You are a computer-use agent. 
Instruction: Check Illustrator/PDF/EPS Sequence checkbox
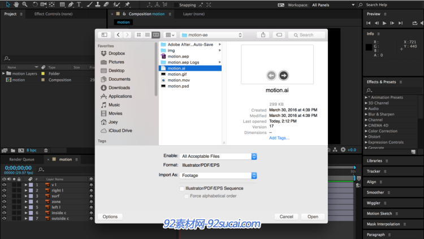[x=181, y=189]
